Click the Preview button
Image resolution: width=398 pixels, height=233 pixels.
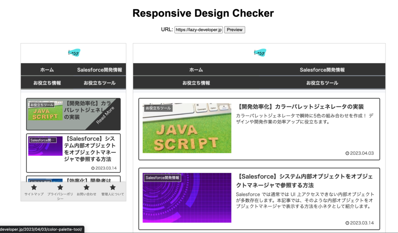(234, 30)
